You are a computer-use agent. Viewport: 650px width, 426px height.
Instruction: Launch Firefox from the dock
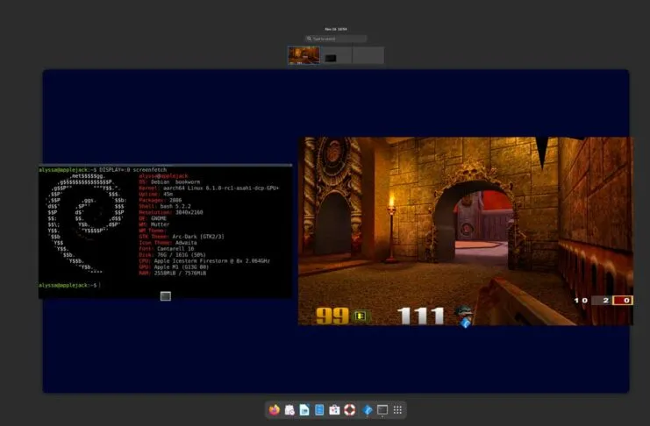pyautogui.click(x=275, y=409)
